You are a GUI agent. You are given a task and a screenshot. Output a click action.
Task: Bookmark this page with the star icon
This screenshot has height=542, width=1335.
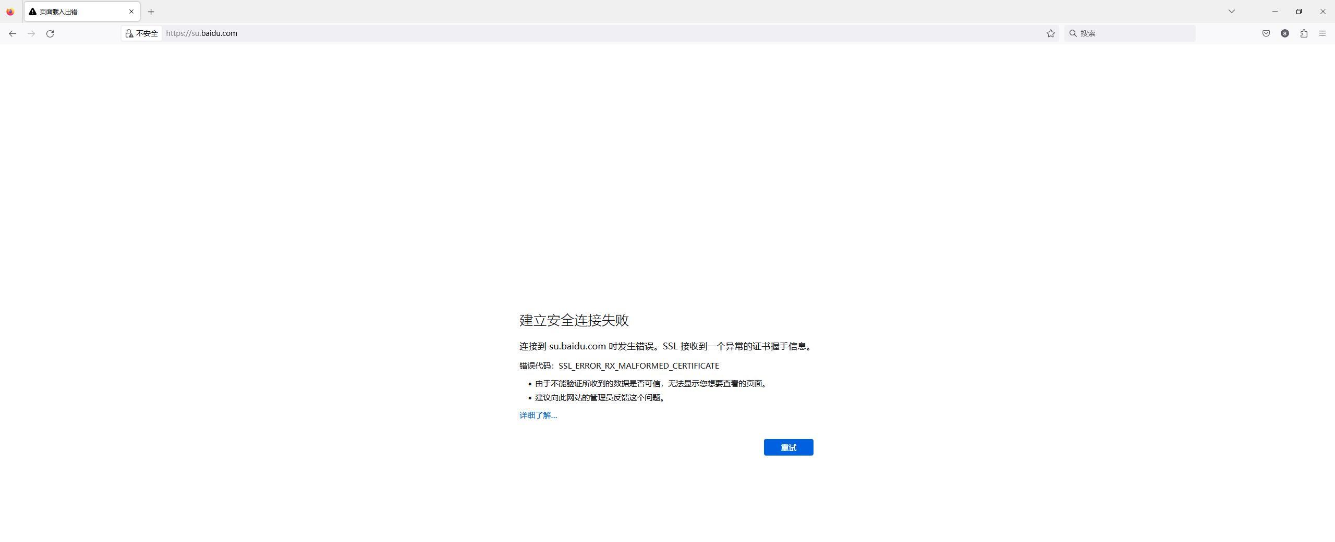pyautogui.click(x=1051, y=33)
